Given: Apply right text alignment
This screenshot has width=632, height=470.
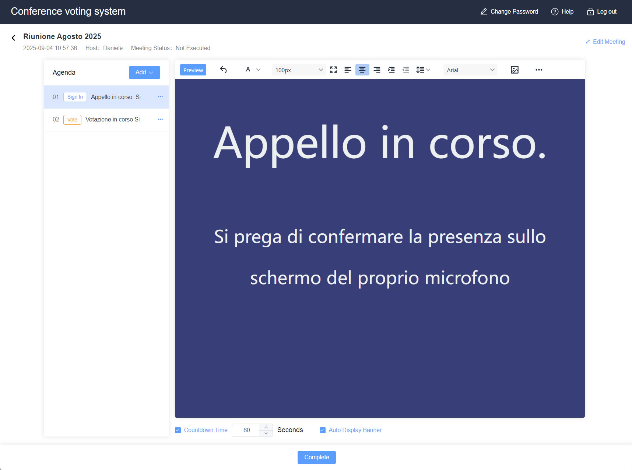Looking at the screenshot, I should click(377, 70).
